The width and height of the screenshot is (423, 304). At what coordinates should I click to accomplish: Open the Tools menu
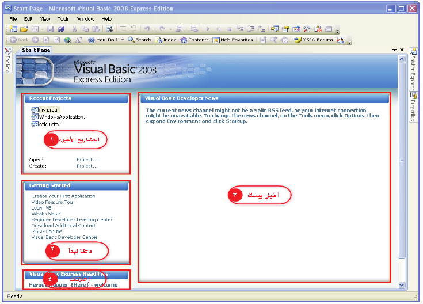pos(63,19)
